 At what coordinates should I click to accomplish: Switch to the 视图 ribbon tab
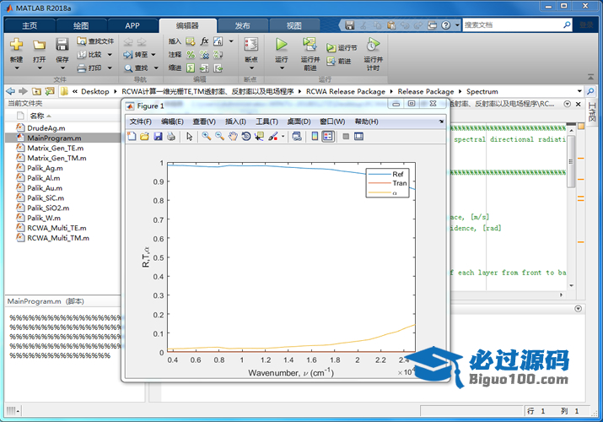(x=293, y=26)
